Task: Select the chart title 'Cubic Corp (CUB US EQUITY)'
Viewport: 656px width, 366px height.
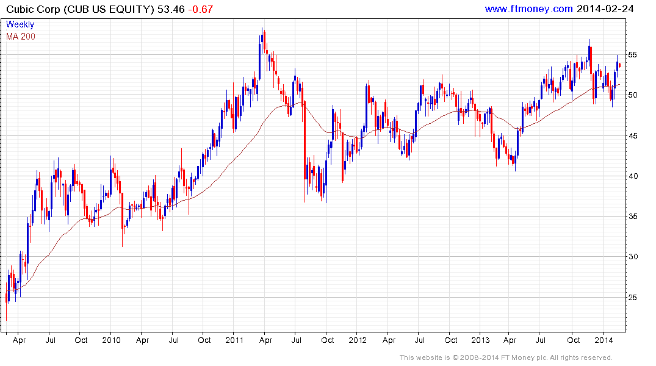Action: [81, 9]
